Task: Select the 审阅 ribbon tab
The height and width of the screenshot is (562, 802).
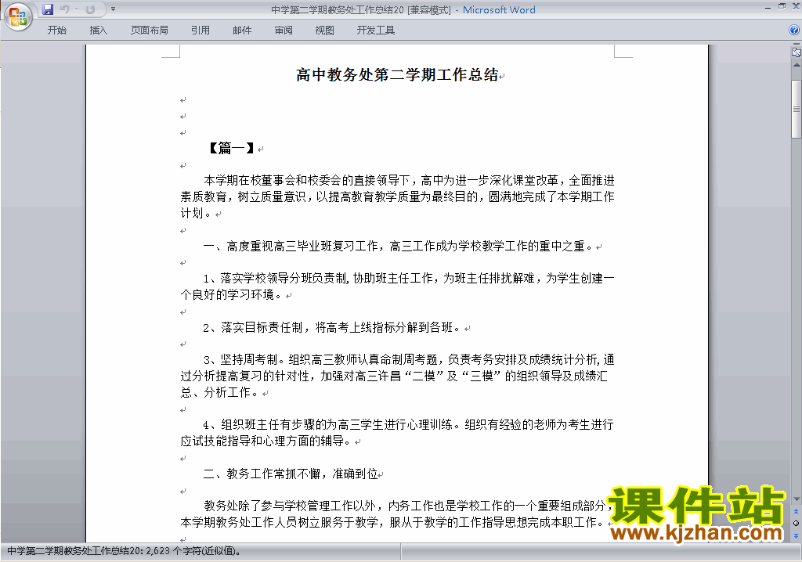Action: point(284,31)
